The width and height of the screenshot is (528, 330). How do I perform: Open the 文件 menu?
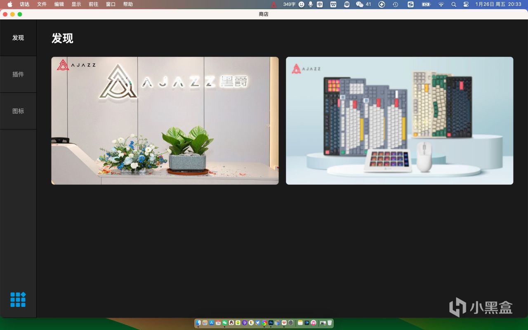pos(42,4)
